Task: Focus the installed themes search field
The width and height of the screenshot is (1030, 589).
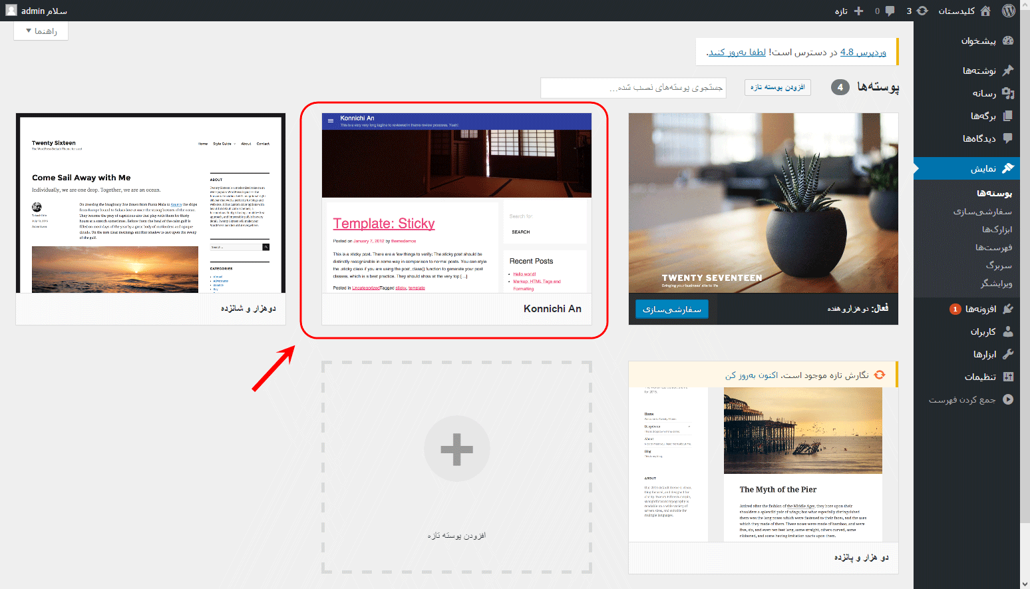Action: pyautogui.click(x=633, y=87)
